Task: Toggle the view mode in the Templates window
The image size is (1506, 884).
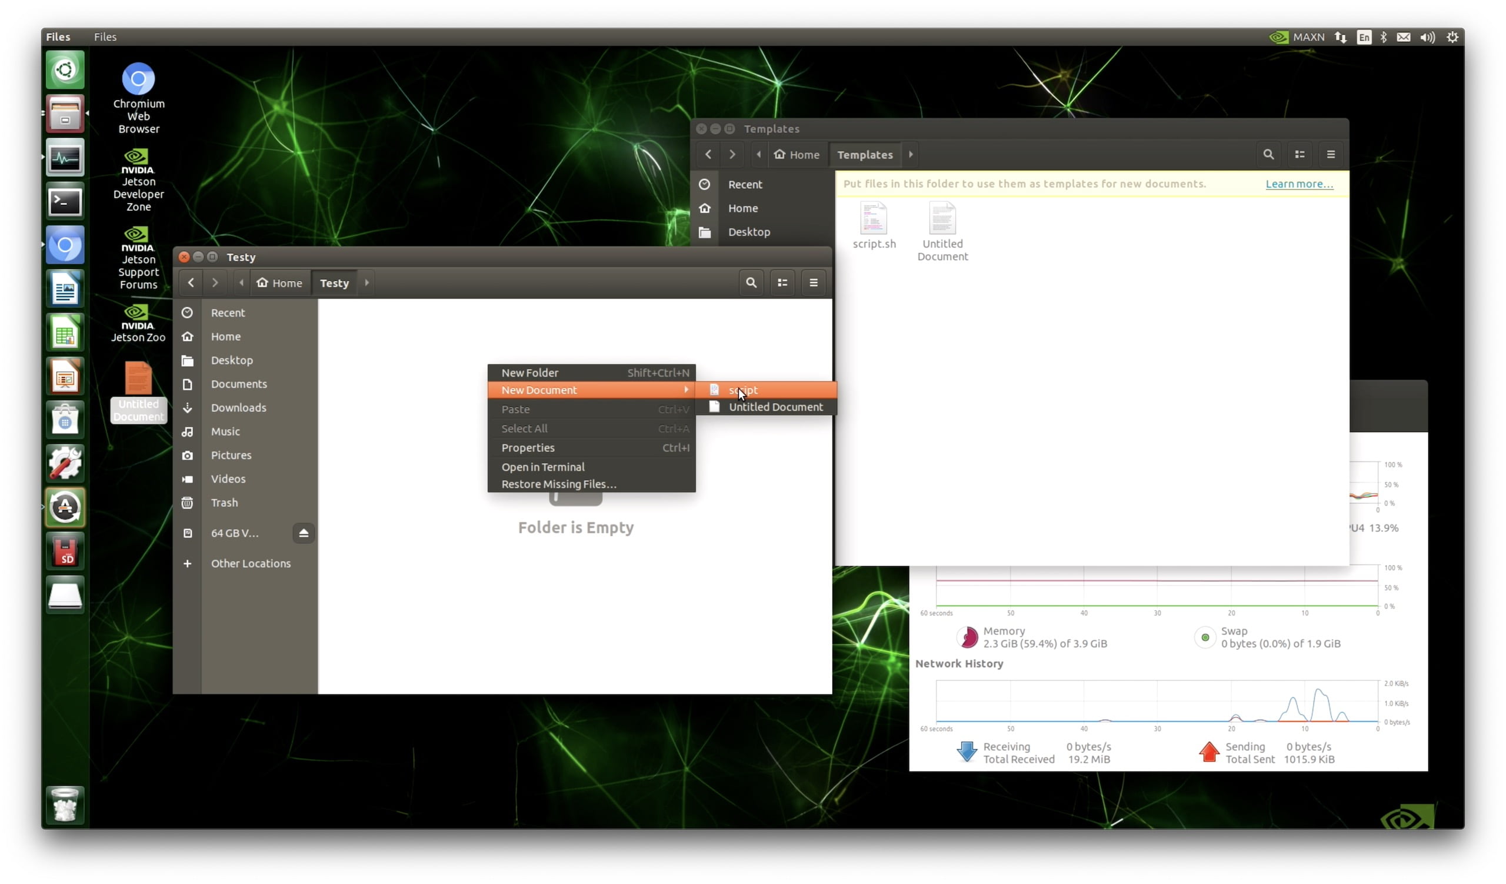Action: (1300, 154)
